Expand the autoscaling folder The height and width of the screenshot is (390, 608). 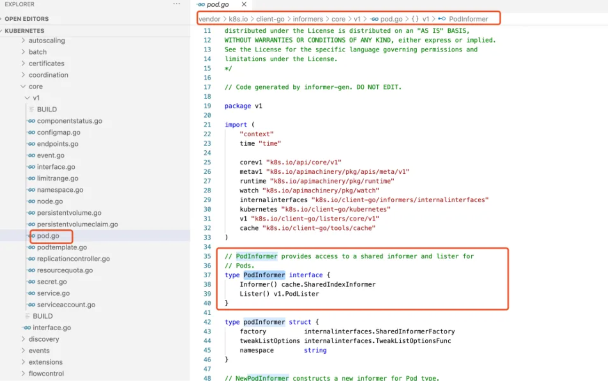tap(23, 40)
